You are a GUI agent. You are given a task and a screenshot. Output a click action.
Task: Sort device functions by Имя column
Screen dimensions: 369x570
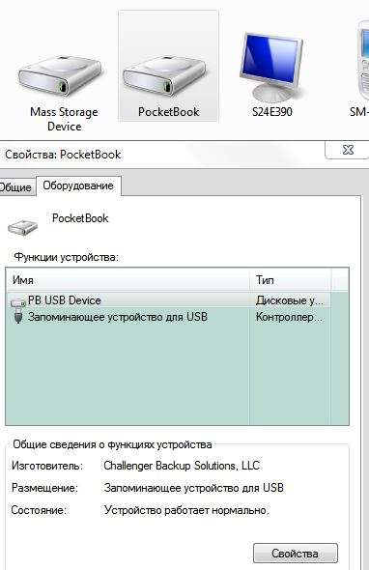tap(128, 280)
